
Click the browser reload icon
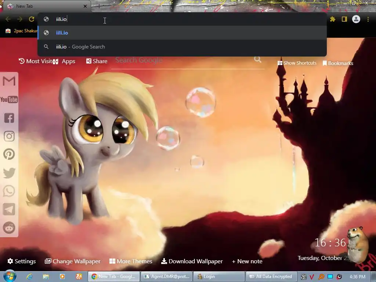point(32,19)
